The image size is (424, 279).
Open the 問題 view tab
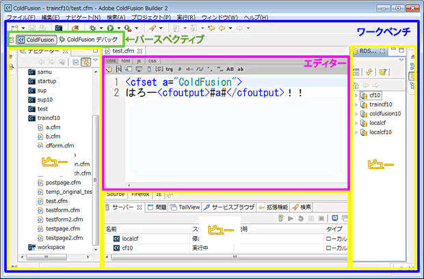(x=157, y=207)
